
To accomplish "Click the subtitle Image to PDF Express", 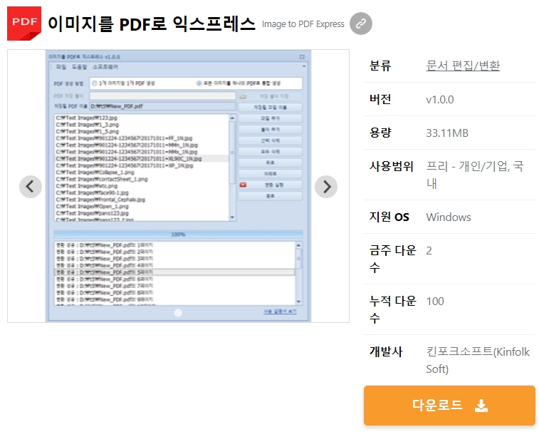I will click(x=303, y=24).
